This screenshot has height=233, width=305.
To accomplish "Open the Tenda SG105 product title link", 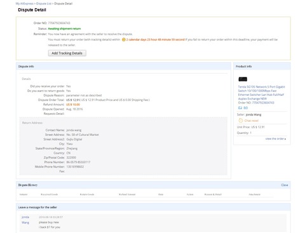I will point(261,93).
